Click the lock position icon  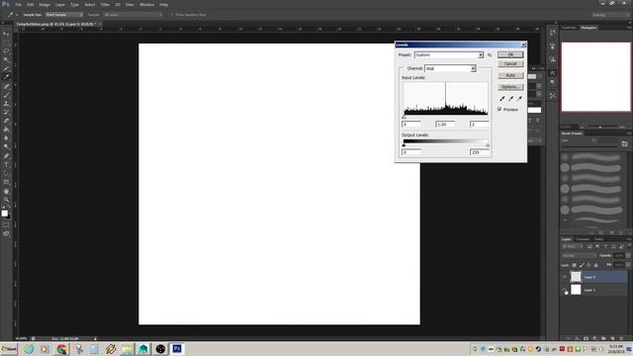tap(588, 265)
